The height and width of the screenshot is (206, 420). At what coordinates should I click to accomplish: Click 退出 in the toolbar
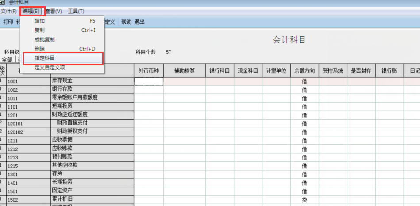tap(139, 22)
